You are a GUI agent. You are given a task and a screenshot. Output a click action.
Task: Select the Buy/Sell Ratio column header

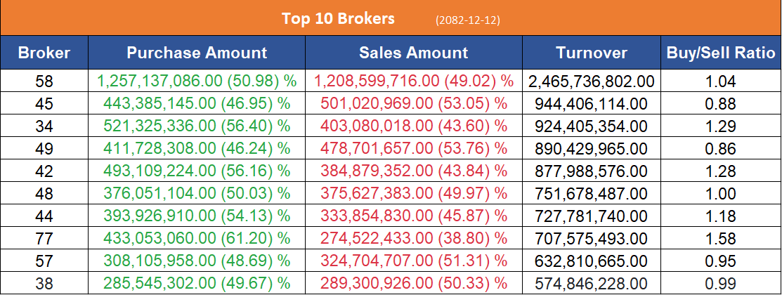pyautogui.click(x=721, y=53)
